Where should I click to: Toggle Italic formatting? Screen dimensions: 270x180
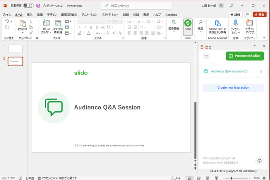click(x=85, y=27)
